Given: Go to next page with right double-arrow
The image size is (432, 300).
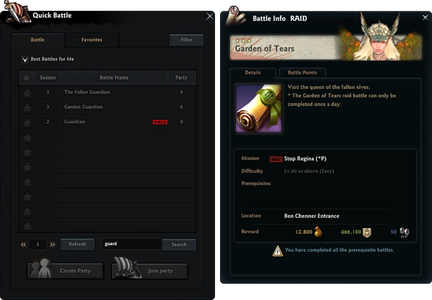Looking at the screenshot, I should click(52, 244).
